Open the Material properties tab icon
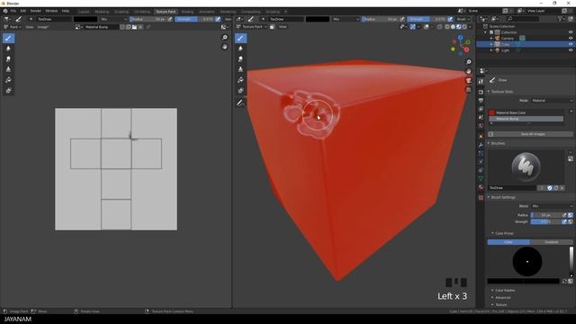Image resolution: width=576 pixels, height=324 pixels. tap(481, 187)
